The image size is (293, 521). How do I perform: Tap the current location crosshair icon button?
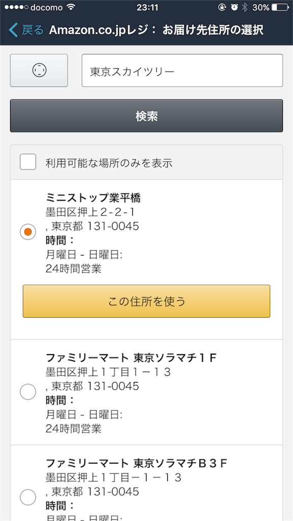click(39, 70)
